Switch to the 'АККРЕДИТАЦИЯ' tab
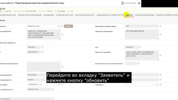Screen dimensions: 178x100 [x=48, y=15]
